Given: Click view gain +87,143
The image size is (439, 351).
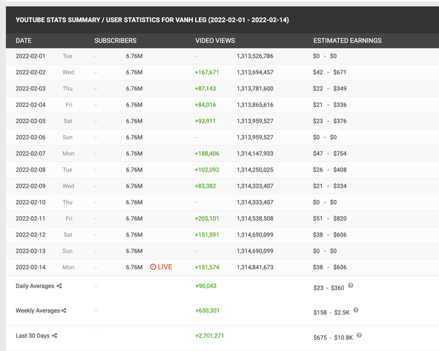Looking at the screenshot, I should 206,88.
